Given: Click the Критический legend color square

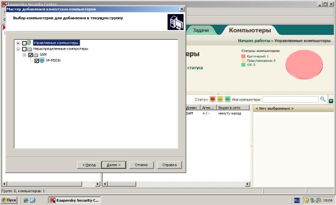Looking at the screenshot, I should coord(243,56).
